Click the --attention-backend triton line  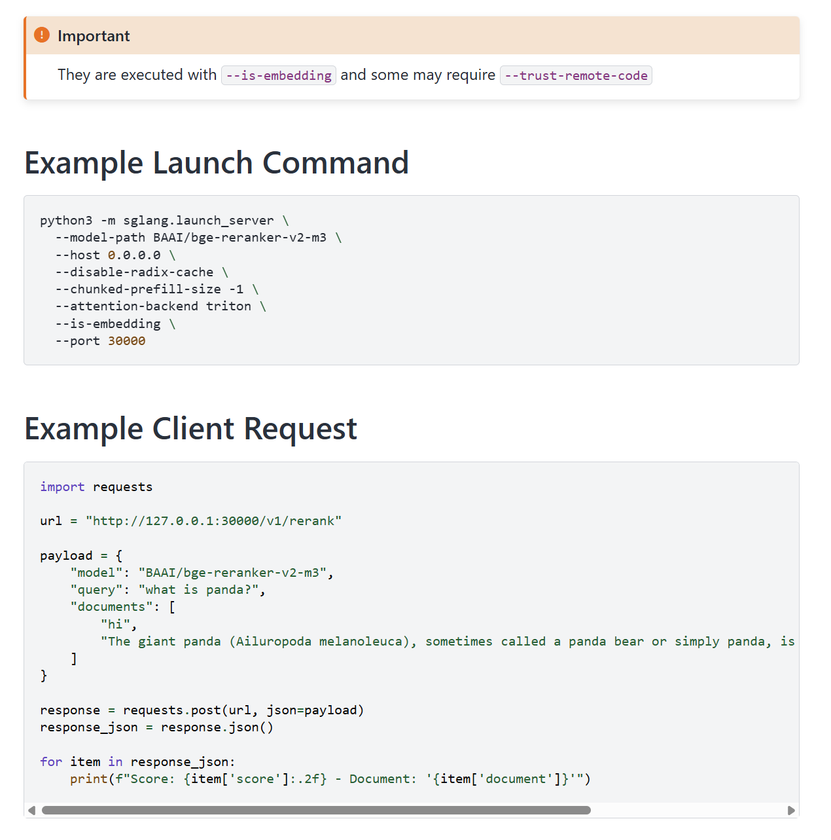click(160, 306)
